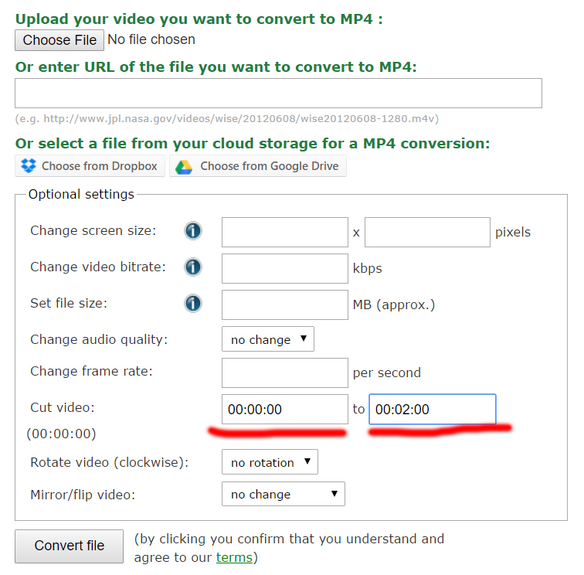Click the 'Cut video:' label
The width and height of the screenshot is (584, 575).
tap(63, 407)
